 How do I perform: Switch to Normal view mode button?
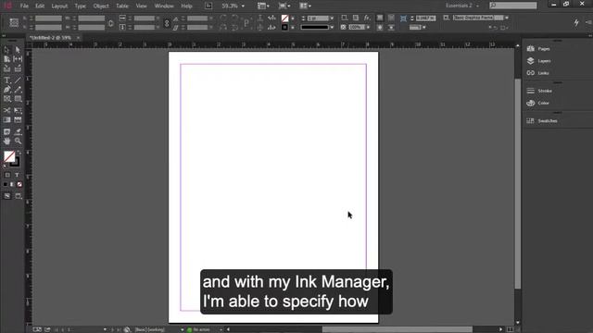pyautogui.click(x=7, y=196)
